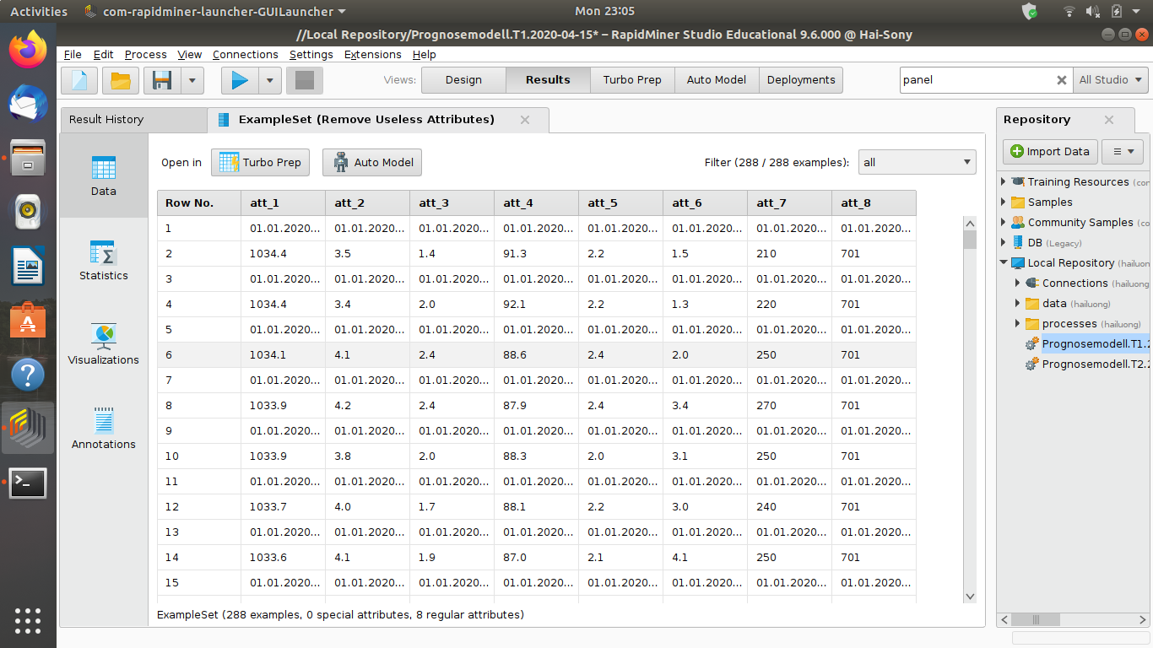This screenshot has height=648, width=1153.
Task: Switch to the Design view
Action: click(463, 80)
